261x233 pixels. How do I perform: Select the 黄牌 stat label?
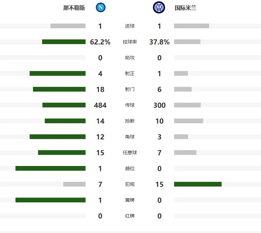tap(130, 200)
